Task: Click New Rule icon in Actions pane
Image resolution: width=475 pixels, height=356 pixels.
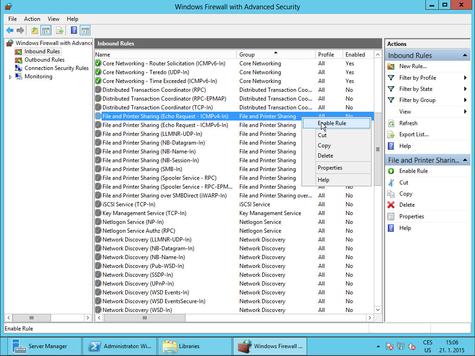Action: click(x=391, y=66)
